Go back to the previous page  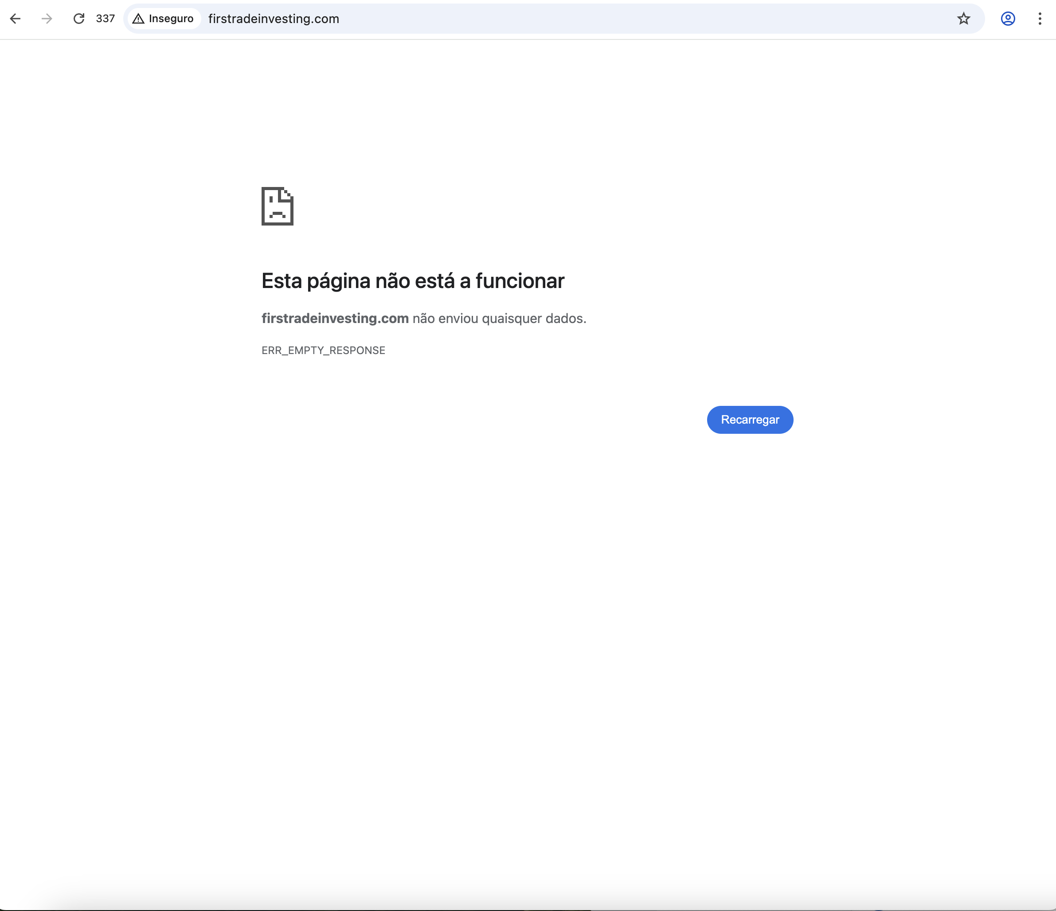click(15, 19)
